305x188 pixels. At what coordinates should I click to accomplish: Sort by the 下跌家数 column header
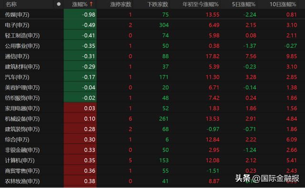[x=158, y=4]
